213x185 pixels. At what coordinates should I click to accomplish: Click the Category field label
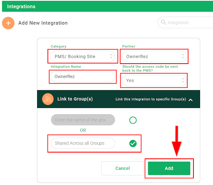(59, 47)
